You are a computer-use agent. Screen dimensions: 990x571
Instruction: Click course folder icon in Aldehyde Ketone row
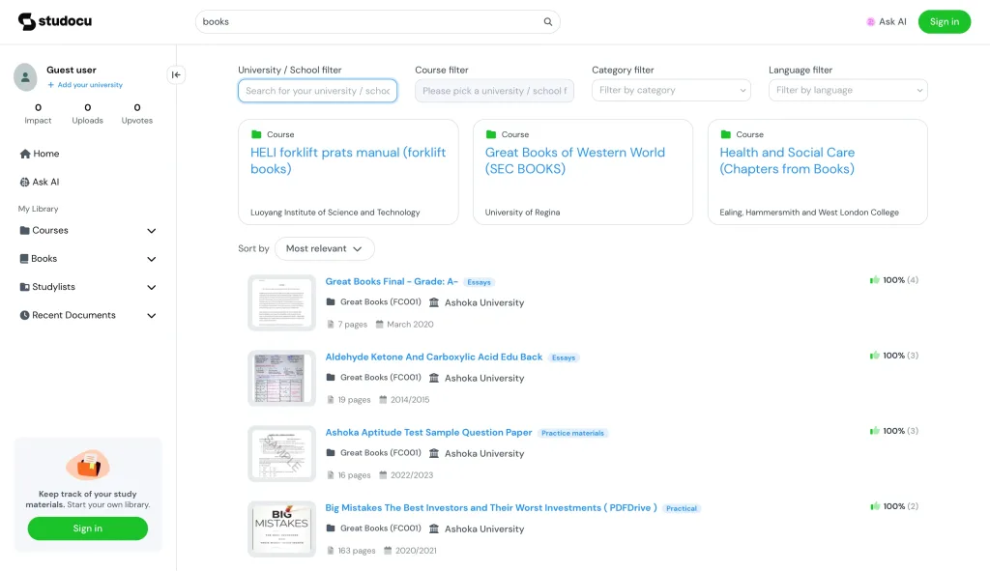pos(331,378)
